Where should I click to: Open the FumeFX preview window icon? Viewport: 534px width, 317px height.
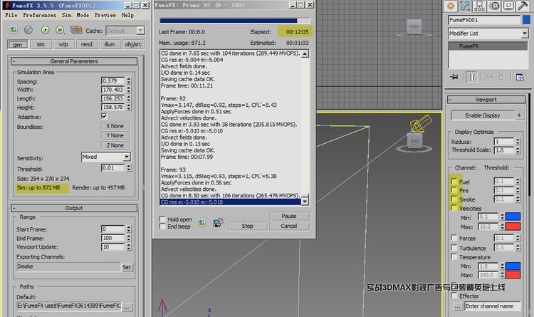tap(14, 30)
